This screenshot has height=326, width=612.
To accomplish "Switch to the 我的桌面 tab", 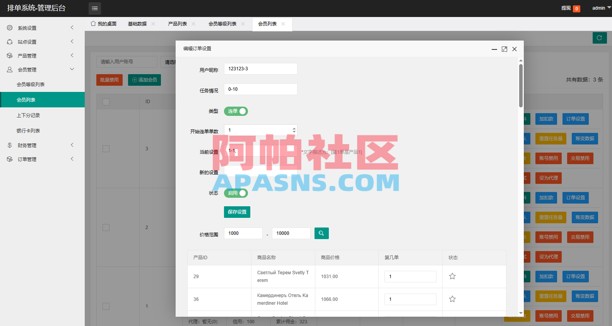I will tap(104, 24).
